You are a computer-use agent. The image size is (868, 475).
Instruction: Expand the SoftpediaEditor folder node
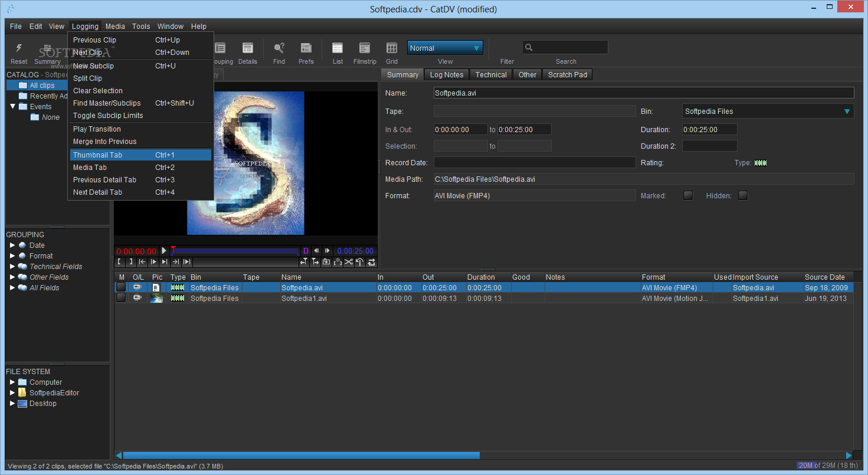coord(13,393)
